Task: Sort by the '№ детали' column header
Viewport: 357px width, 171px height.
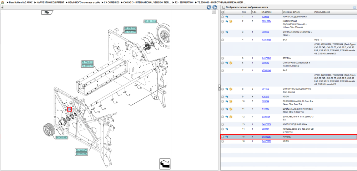Action: [x=271, y=12]
